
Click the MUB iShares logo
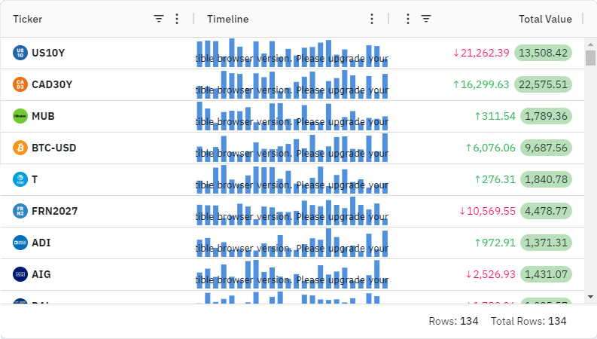(20, 116)
